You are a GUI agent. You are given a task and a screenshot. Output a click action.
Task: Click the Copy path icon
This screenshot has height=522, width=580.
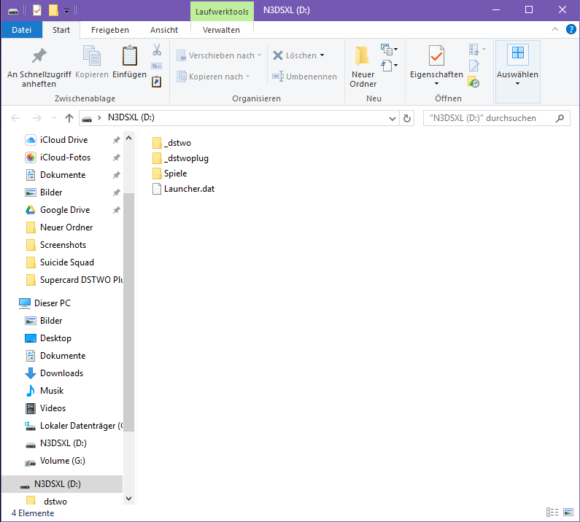157,66
